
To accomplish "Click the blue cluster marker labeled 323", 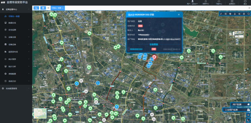I will click(148, 66).
